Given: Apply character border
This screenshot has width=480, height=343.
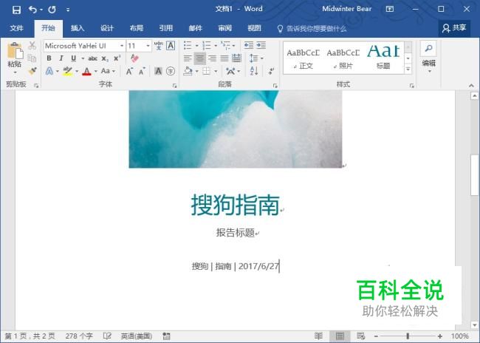Looking at the screenshot, I should pos(171,46).
